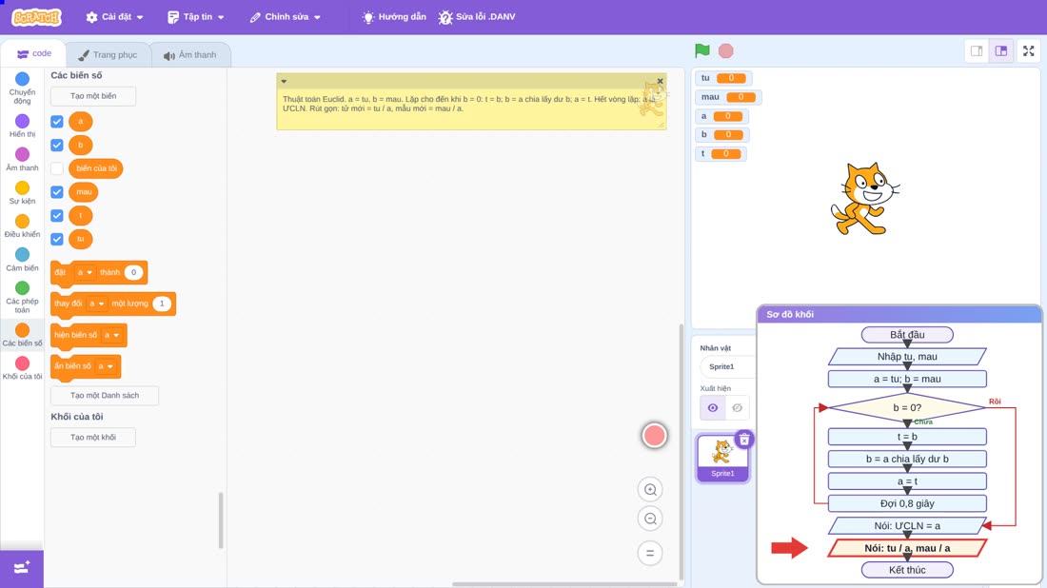This screenshot has width=1047, height=588.
Task: Select the Các phép toán category
Action: (22, 297)
